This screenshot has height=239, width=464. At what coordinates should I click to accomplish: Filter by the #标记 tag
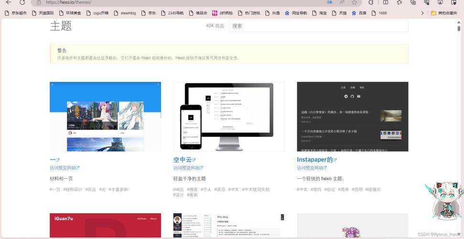pos(329,189)
